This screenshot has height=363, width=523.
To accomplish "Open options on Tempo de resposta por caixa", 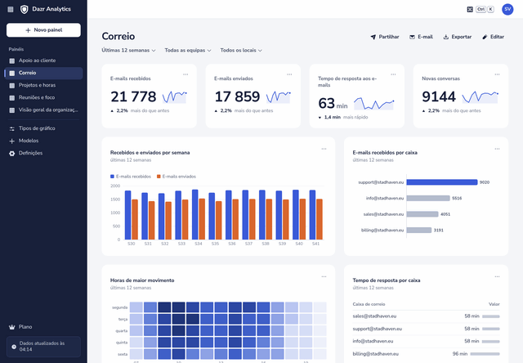I will click(x=497, y=276).
